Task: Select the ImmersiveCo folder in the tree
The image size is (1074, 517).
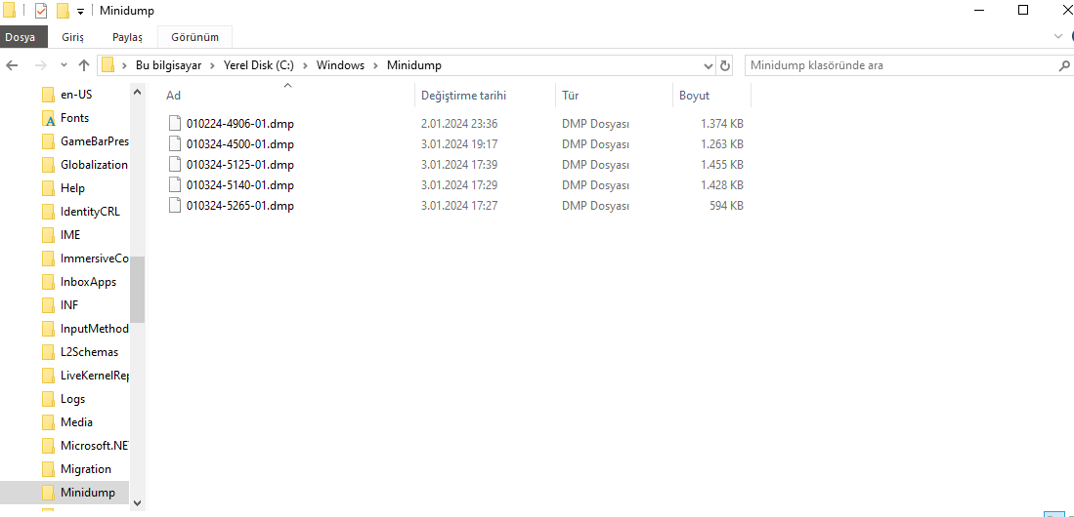Action: (85, 258)
